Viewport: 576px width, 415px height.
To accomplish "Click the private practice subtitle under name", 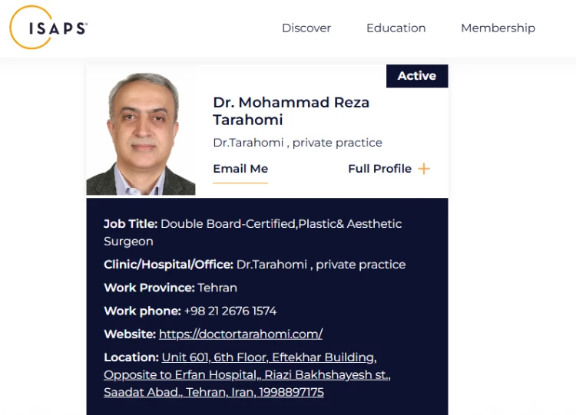I will (x=297, y=143).
